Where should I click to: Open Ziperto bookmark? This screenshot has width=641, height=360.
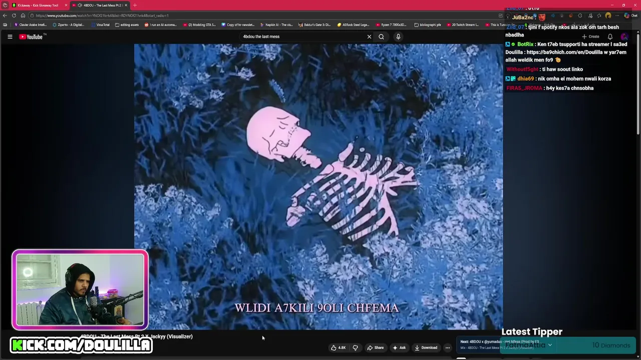click(69, 24)
